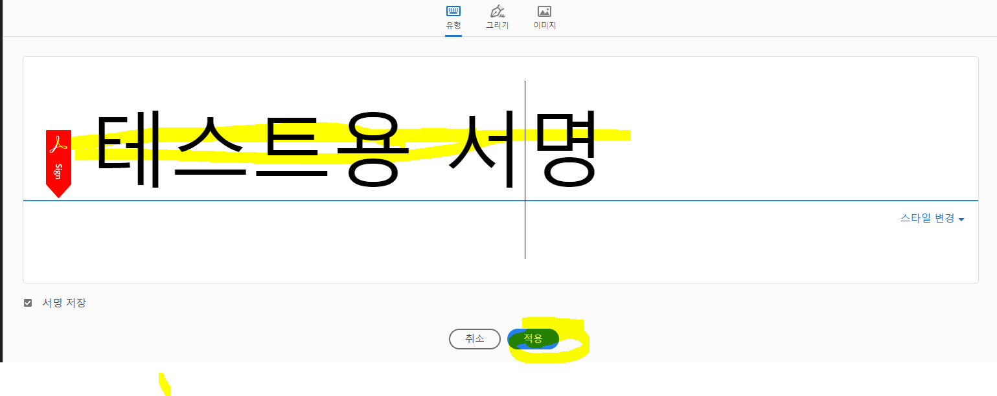Expand the chevron next to 스타일 변경

point(961,219)
